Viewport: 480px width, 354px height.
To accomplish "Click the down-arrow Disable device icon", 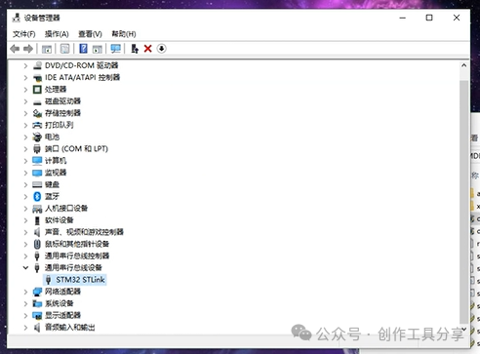I will 162,49.
